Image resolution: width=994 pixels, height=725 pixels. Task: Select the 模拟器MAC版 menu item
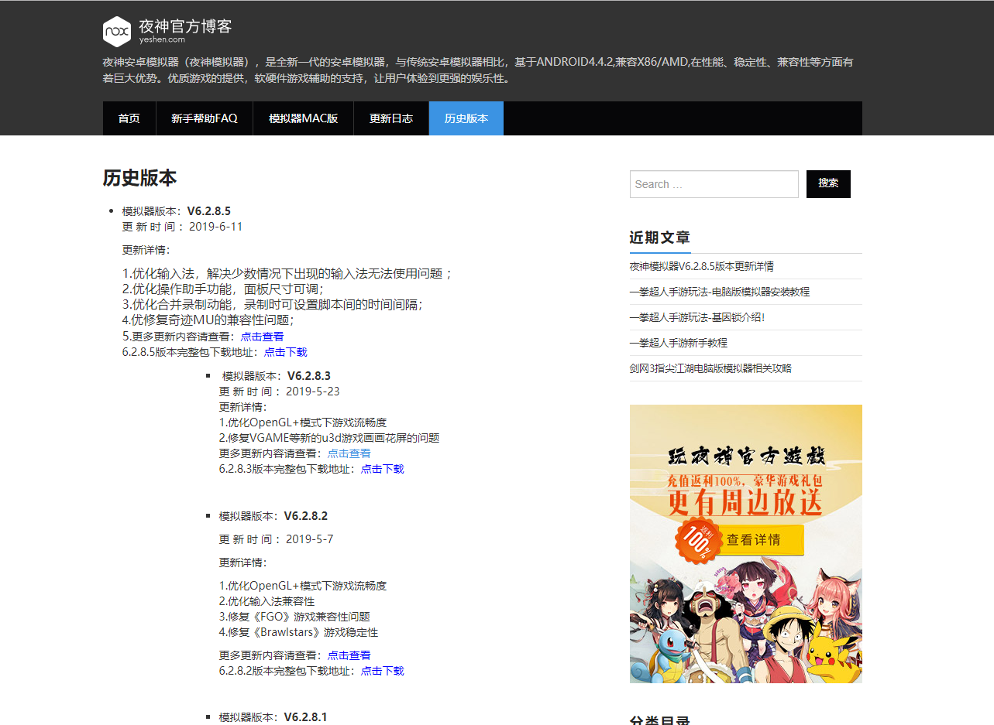(x=304, y=118)
